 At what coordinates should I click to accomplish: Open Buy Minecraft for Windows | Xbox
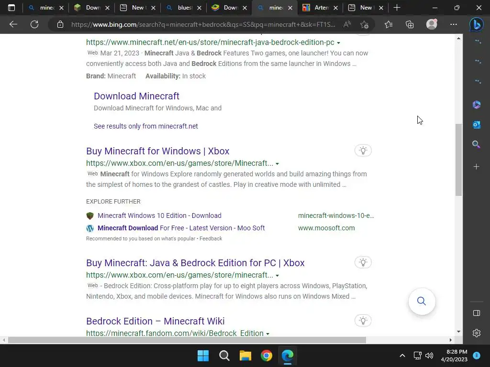coord(158,151)
